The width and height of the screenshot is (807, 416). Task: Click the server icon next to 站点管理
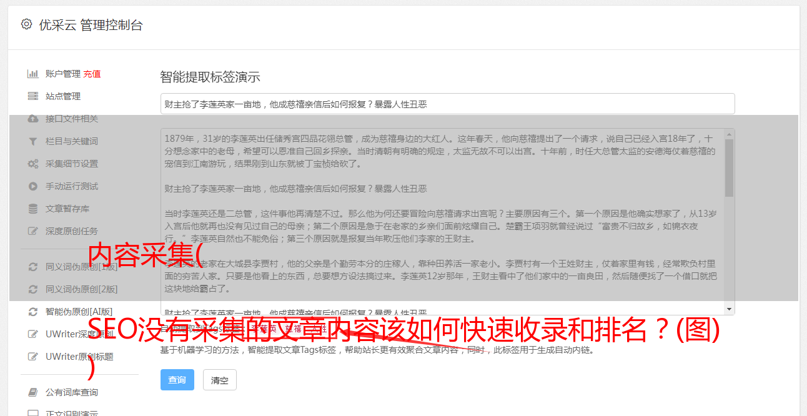(x=33, y=96)
